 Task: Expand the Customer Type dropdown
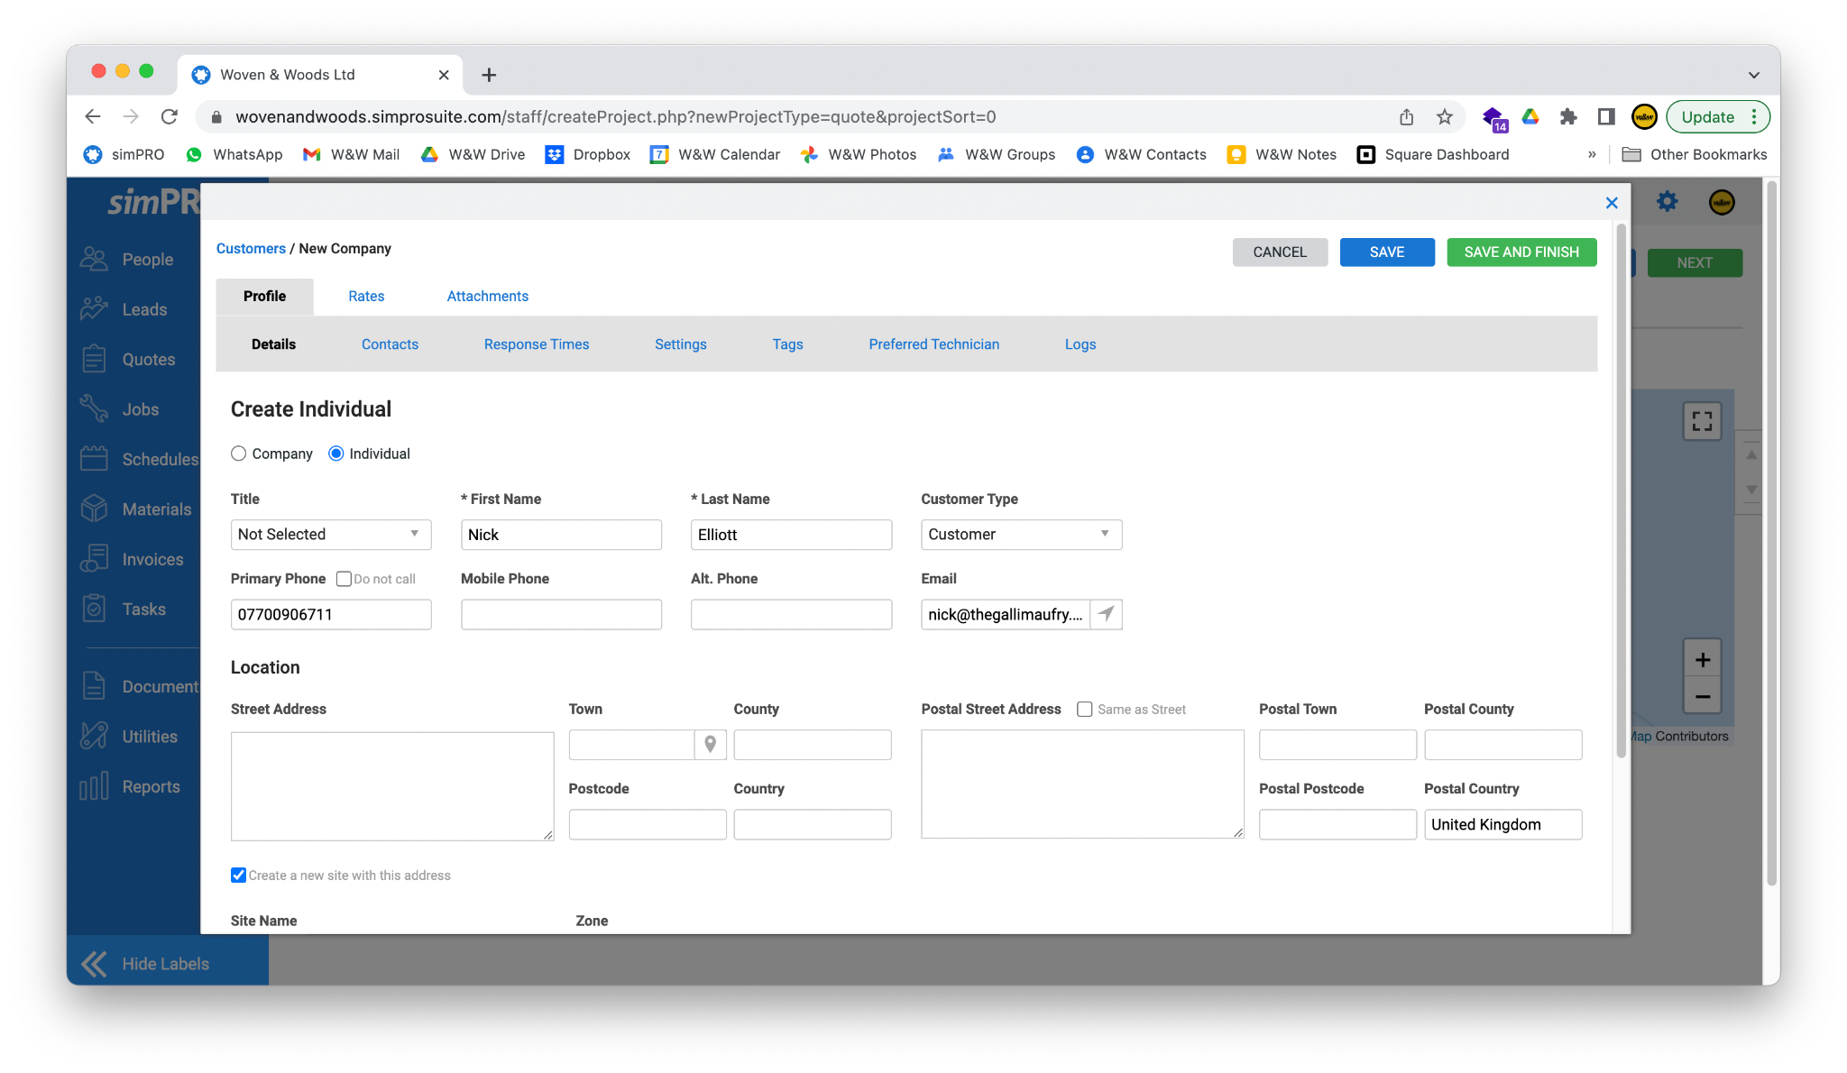[1021, 535]
